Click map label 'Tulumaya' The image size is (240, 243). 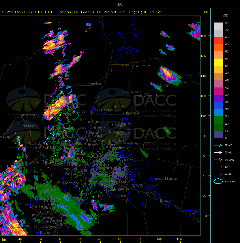click(x=98, y=127)
